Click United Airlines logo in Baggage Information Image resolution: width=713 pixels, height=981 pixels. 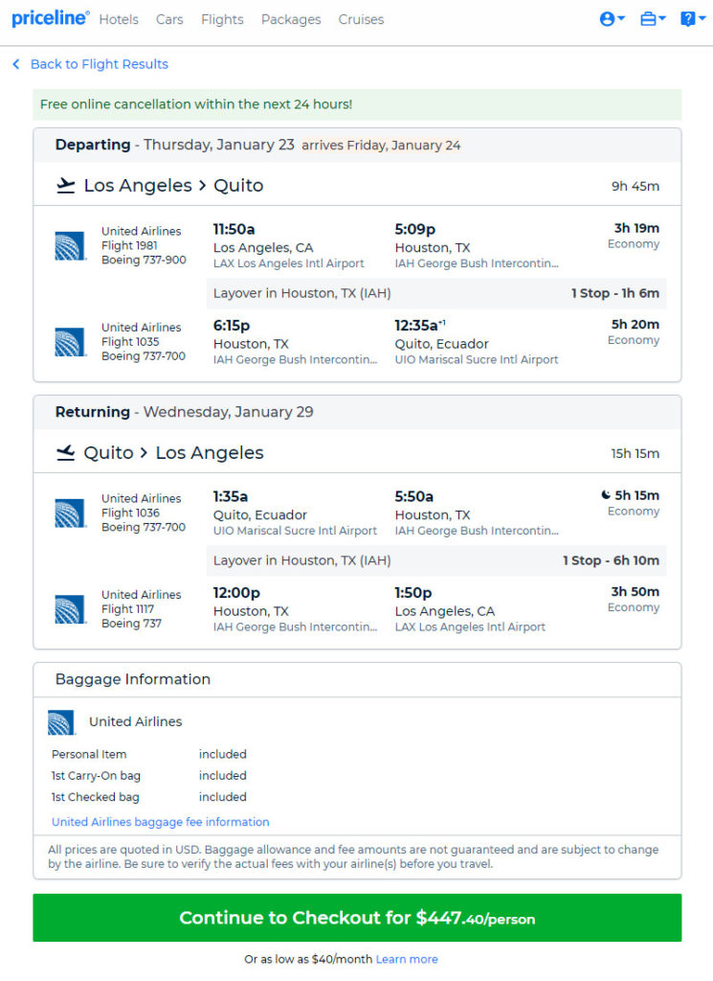[61, 722]
